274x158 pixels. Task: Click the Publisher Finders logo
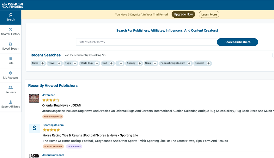pyautogui.click(x=13, y=5)
